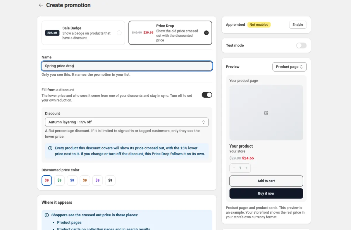The height and width of the screenshot is (230, 351).
Task: Click the 'App embed' label
Action: click(235, 25)
